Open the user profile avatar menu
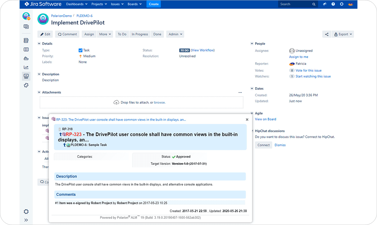The height and width of the screenshot is (225, 377). (x=351, y=4)
